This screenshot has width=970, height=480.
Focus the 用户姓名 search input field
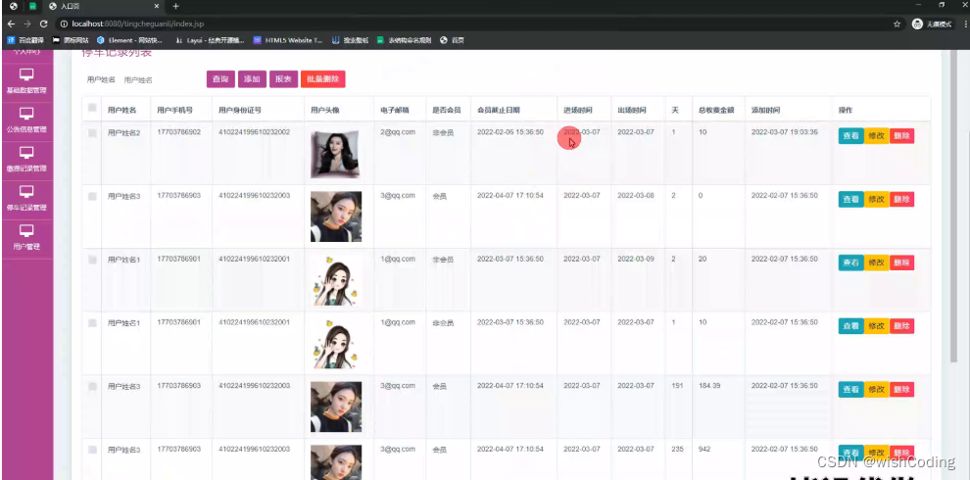coord(161,79)
